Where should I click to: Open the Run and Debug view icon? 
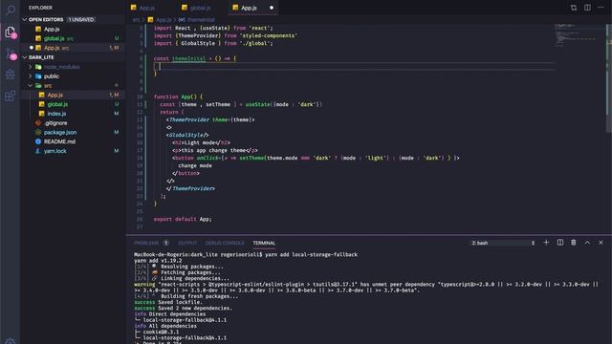tap(11, 75)
